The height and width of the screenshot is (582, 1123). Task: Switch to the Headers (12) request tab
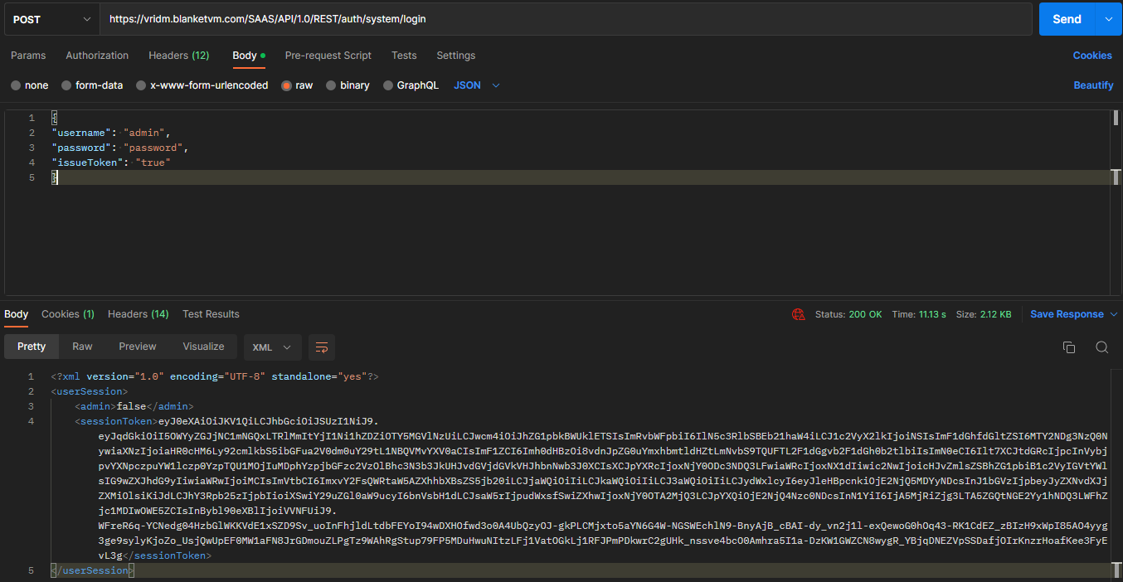(x=178, y=56)
